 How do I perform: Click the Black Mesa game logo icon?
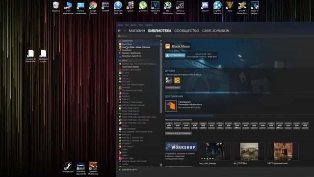tap(168, 46)
